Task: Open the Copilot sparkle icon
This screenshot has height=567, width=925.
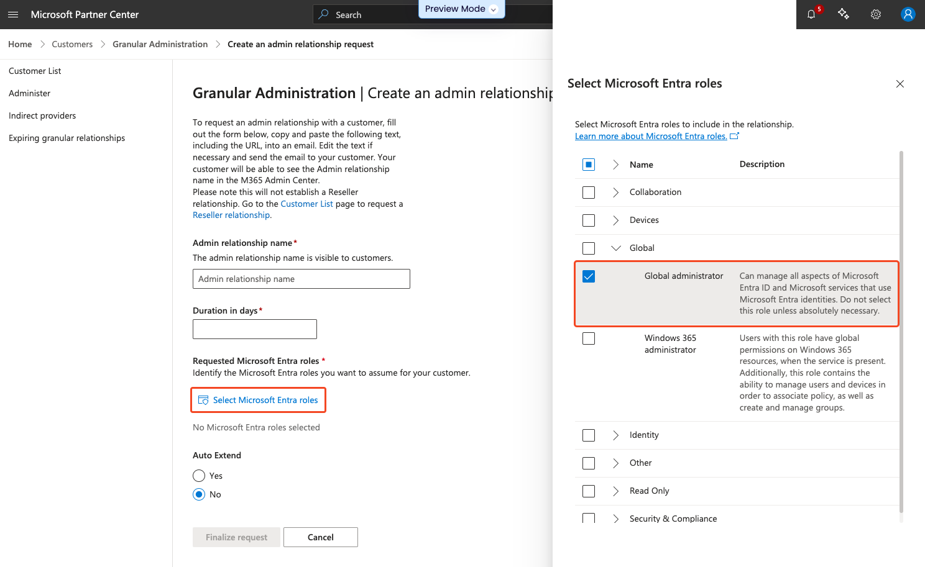Action: tap(844, 14)
